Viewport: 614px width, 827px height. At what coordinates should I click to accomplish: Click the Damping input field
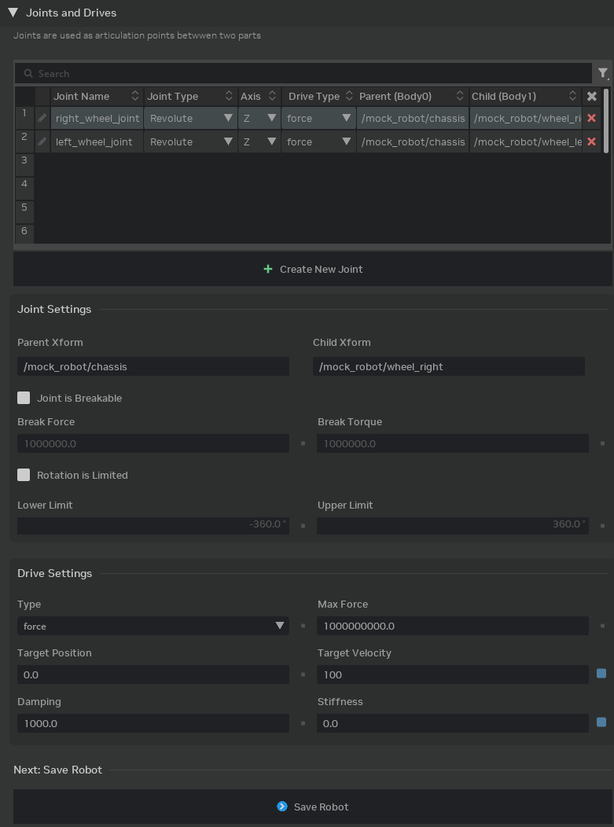coord(153,723)
